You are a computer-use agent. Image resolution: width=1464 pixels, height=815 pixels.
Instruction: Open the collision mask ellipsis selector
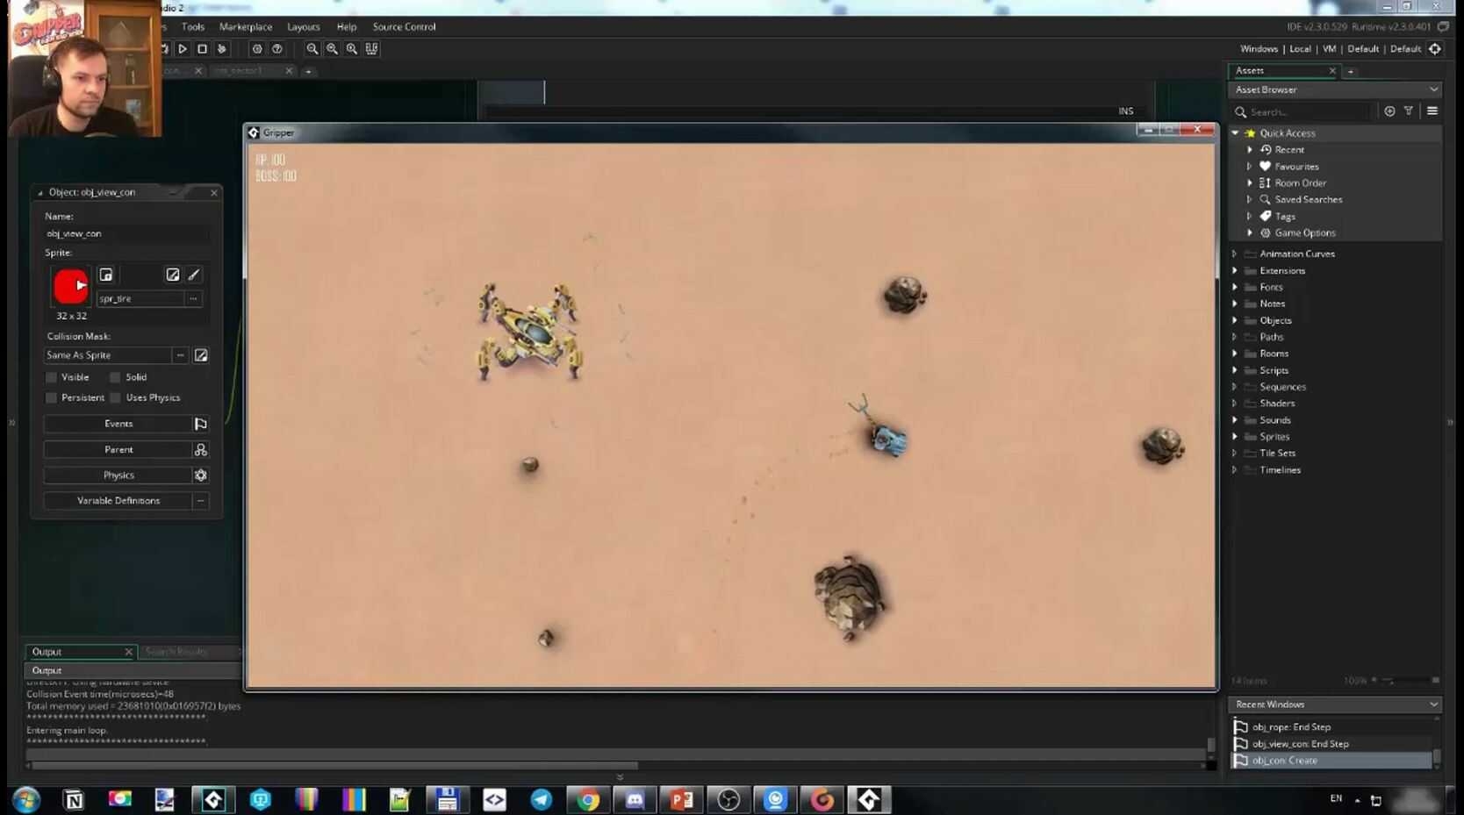pos(180,355)
